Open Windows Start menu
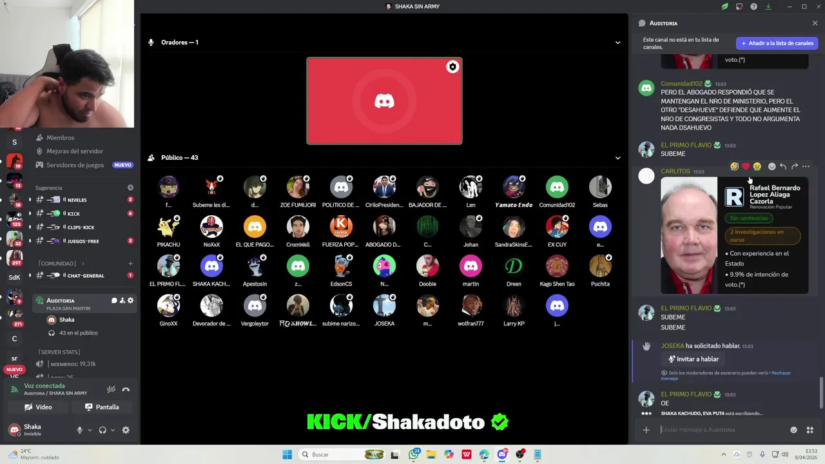Viewport: 825px width, 464px height. [x=287, y=454]
